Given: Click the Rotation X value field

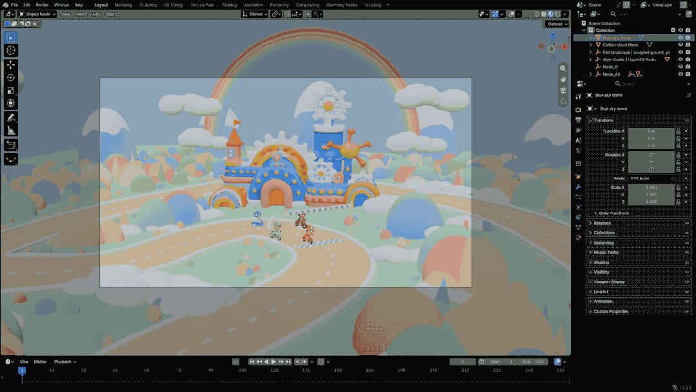Looking at the screenshot, I should [x=651, y=154].
